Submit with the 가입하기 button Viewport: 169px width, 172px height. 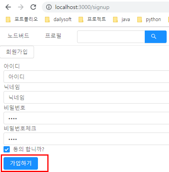pyautogui.click(x=21, y=163)
